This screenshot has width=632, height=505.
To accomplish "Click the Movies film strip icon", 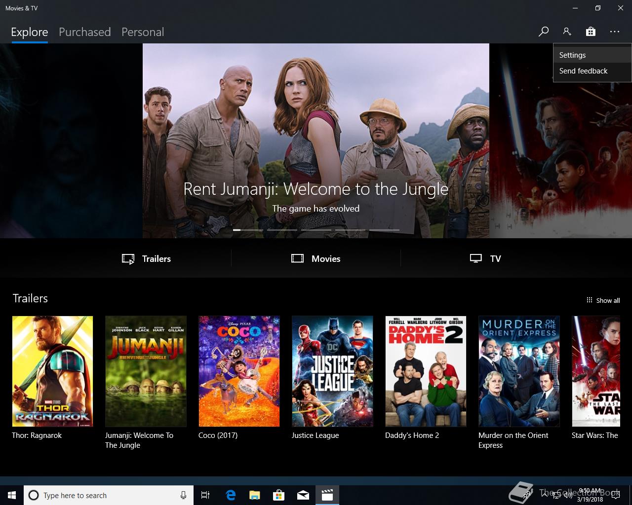I will click(297, 258).
